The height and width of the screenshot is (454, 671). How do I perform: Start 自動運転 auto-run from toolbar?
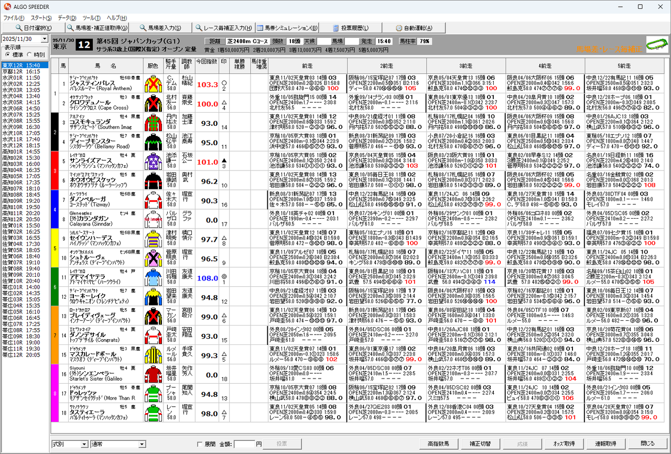415,28
